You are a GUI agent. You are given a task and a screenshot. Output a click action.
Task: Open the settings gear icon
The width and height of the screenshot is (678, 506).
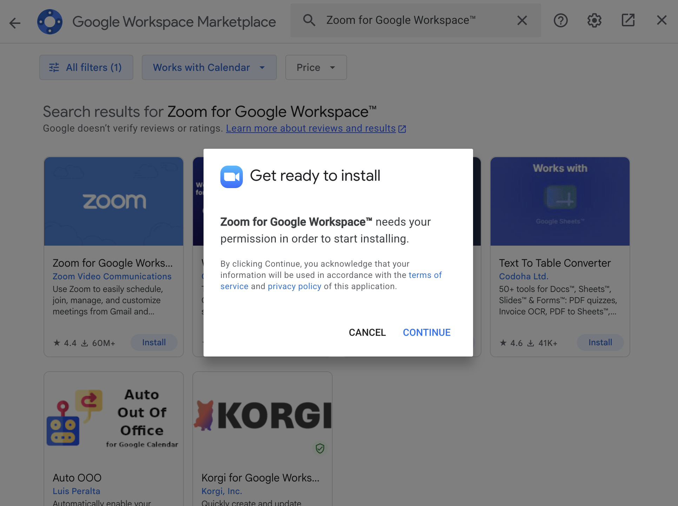tap(594, 20)
